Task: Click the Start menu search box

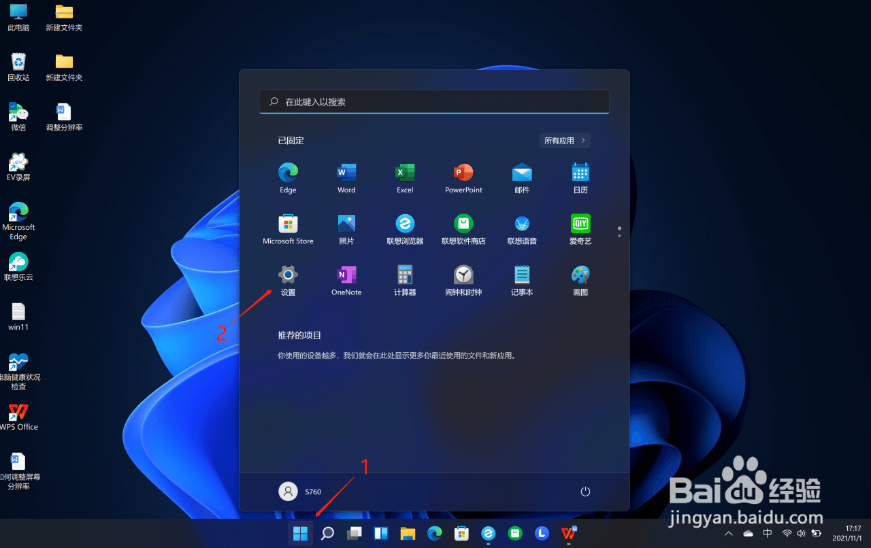Action: 434,101
